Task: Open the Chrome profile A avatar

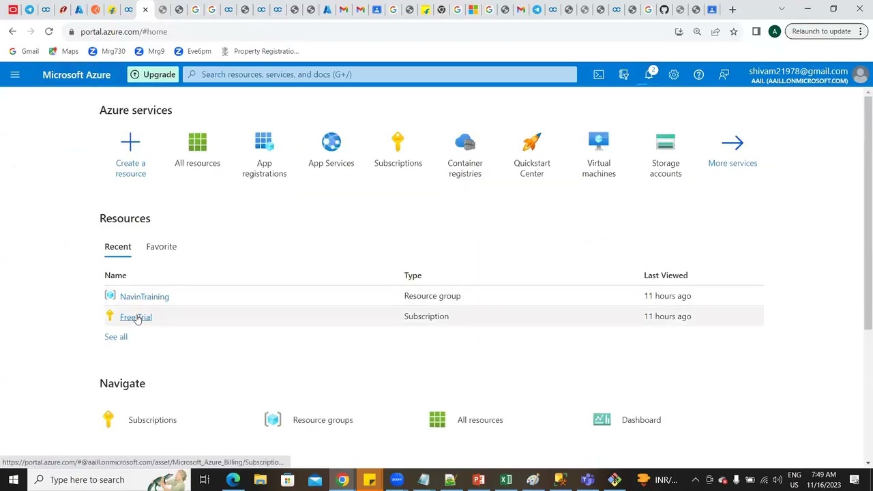Action: point(774,31)
